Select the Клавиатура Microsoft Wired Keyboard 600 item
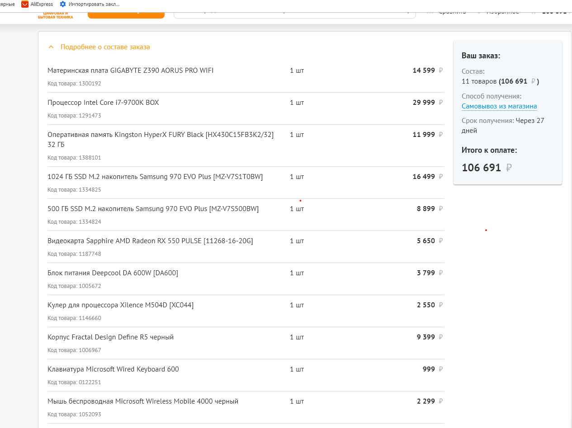 click(113, 369)
